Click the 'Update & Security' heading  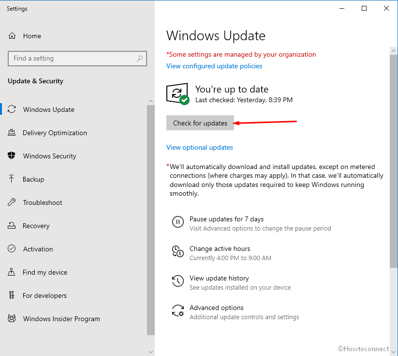pos(35,81)
